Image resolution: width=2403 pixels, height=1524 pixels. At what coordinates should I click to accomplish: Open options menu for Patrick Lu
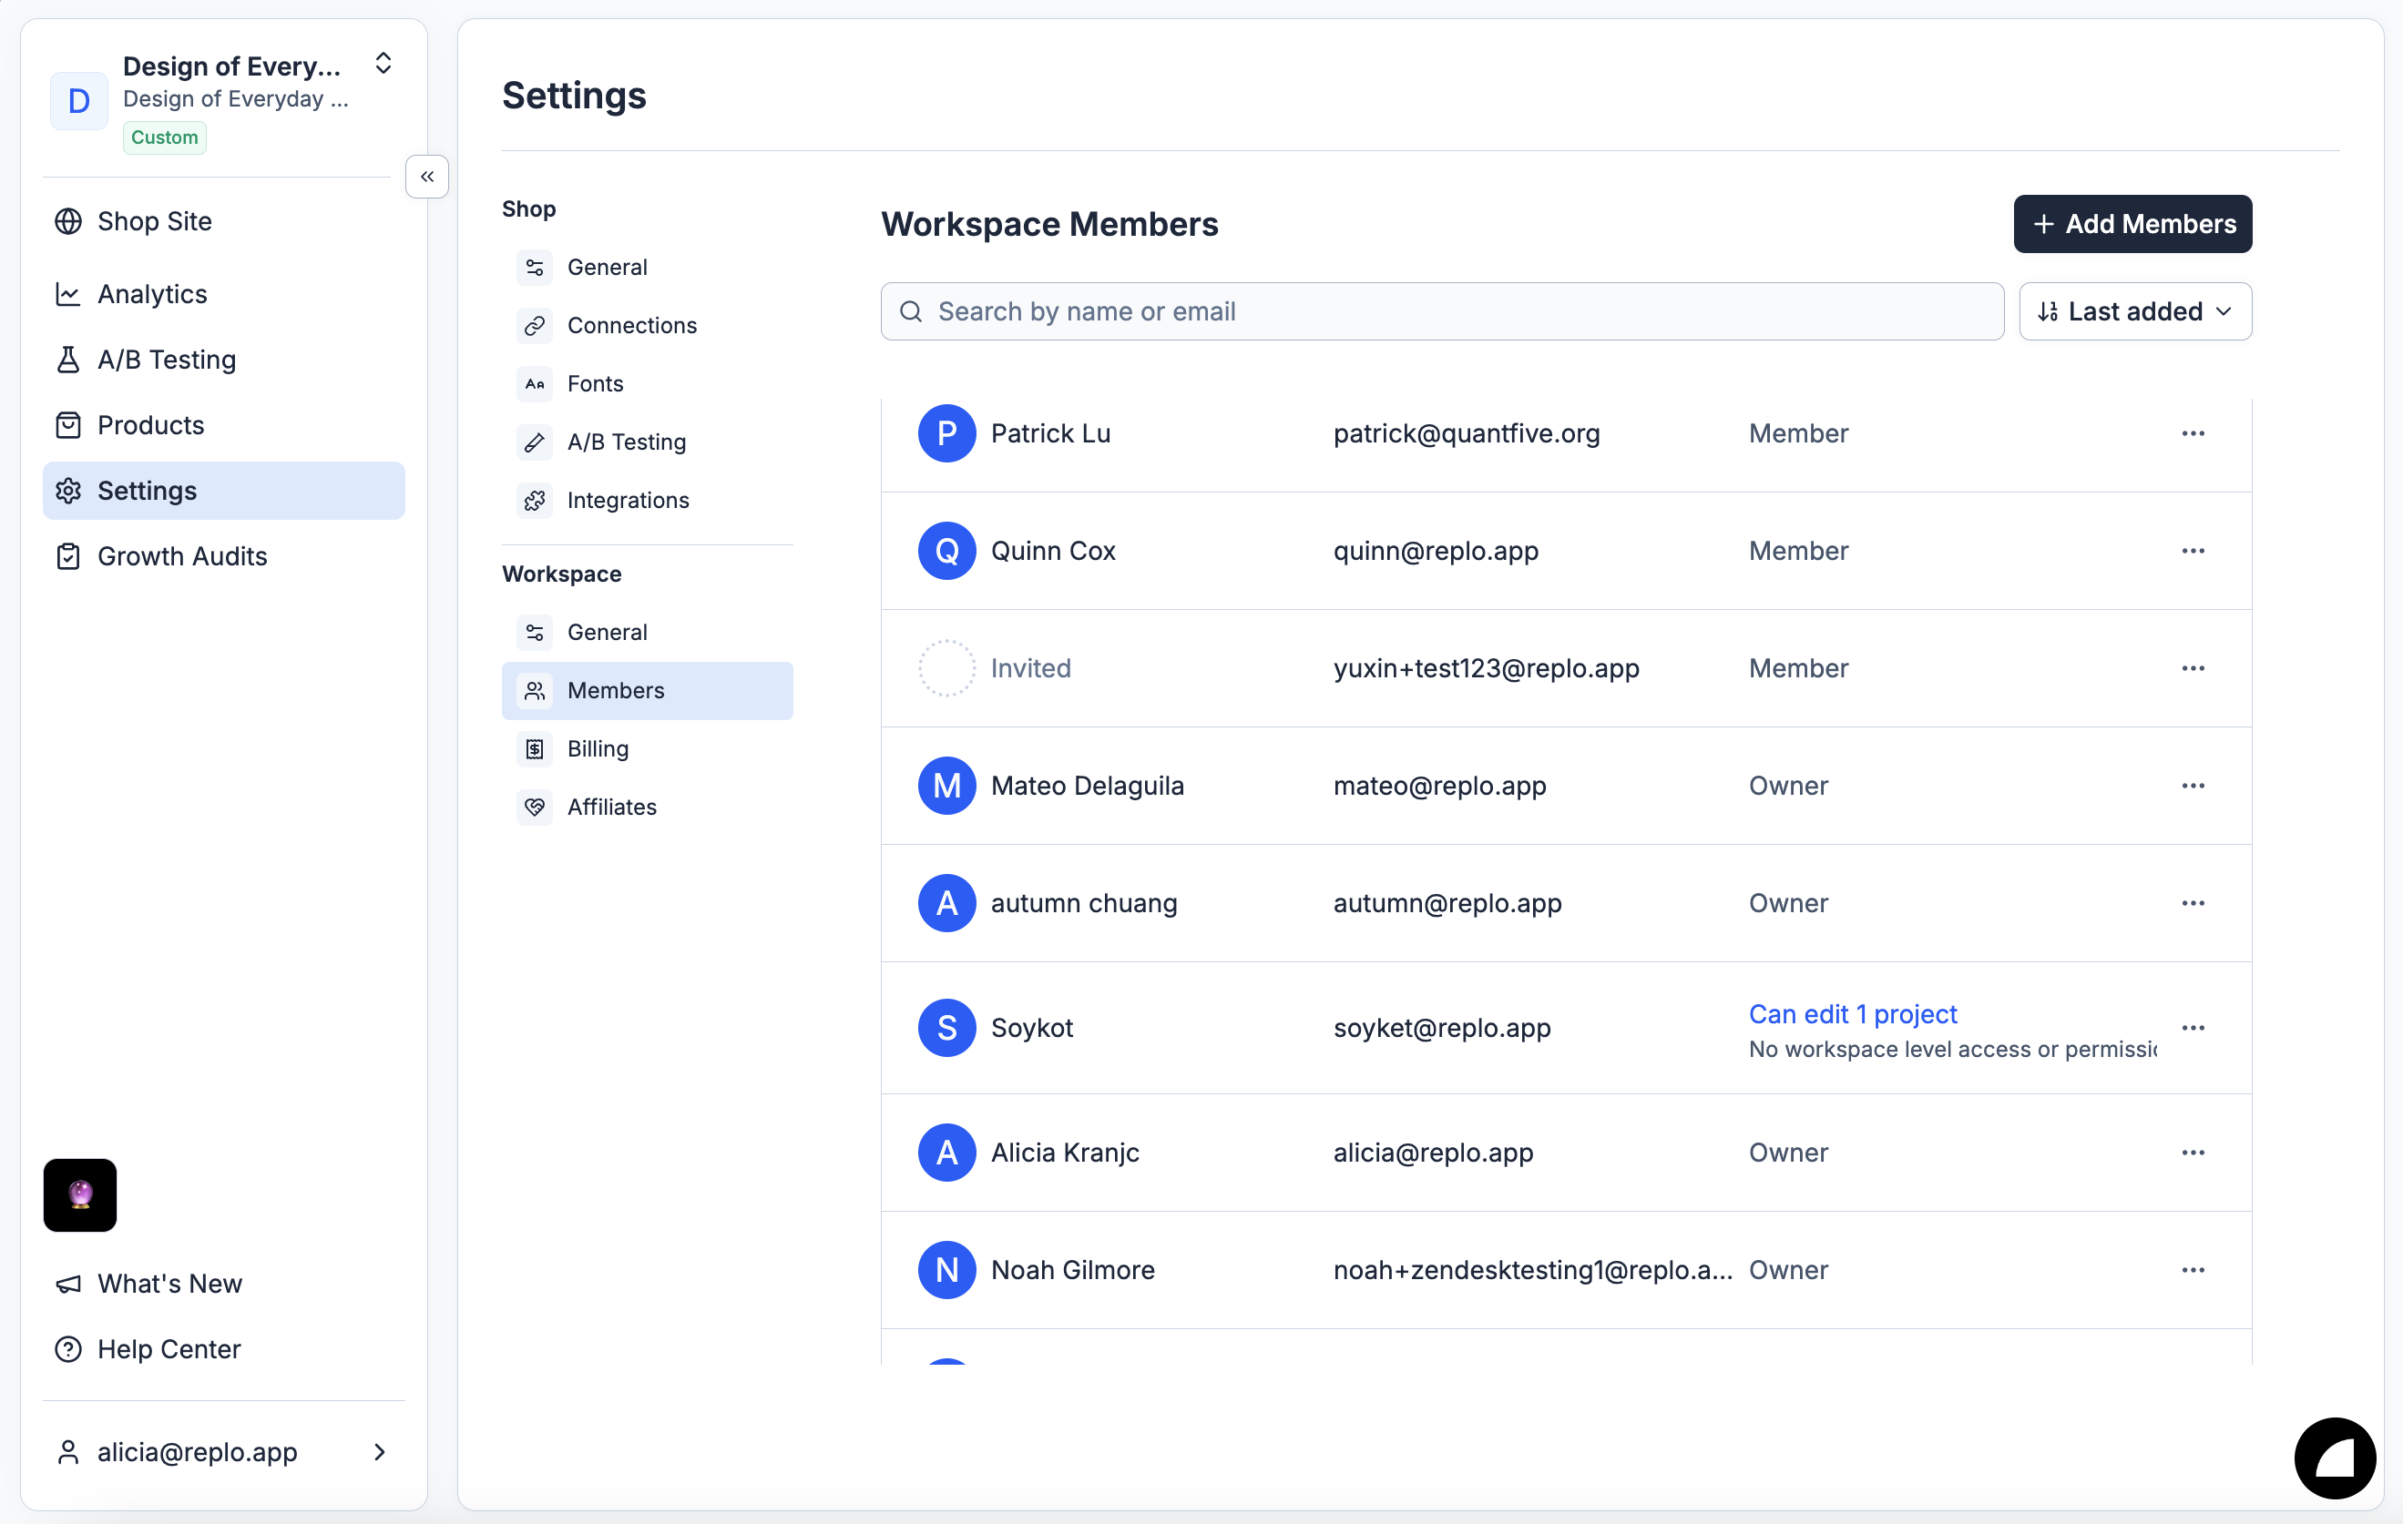[x=2193, y=432]
